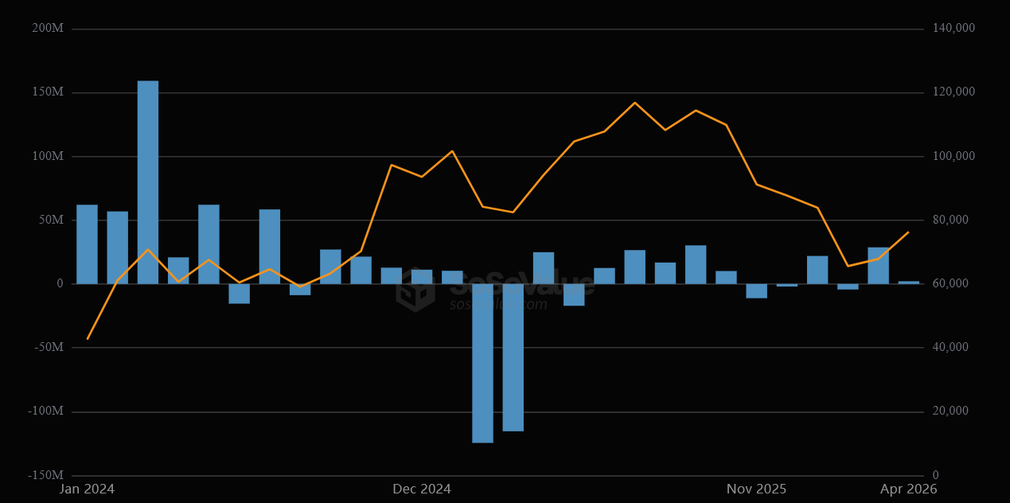Click the Apr 2026 x-axis label
The image size is (1010, 503).
(910, 489)
